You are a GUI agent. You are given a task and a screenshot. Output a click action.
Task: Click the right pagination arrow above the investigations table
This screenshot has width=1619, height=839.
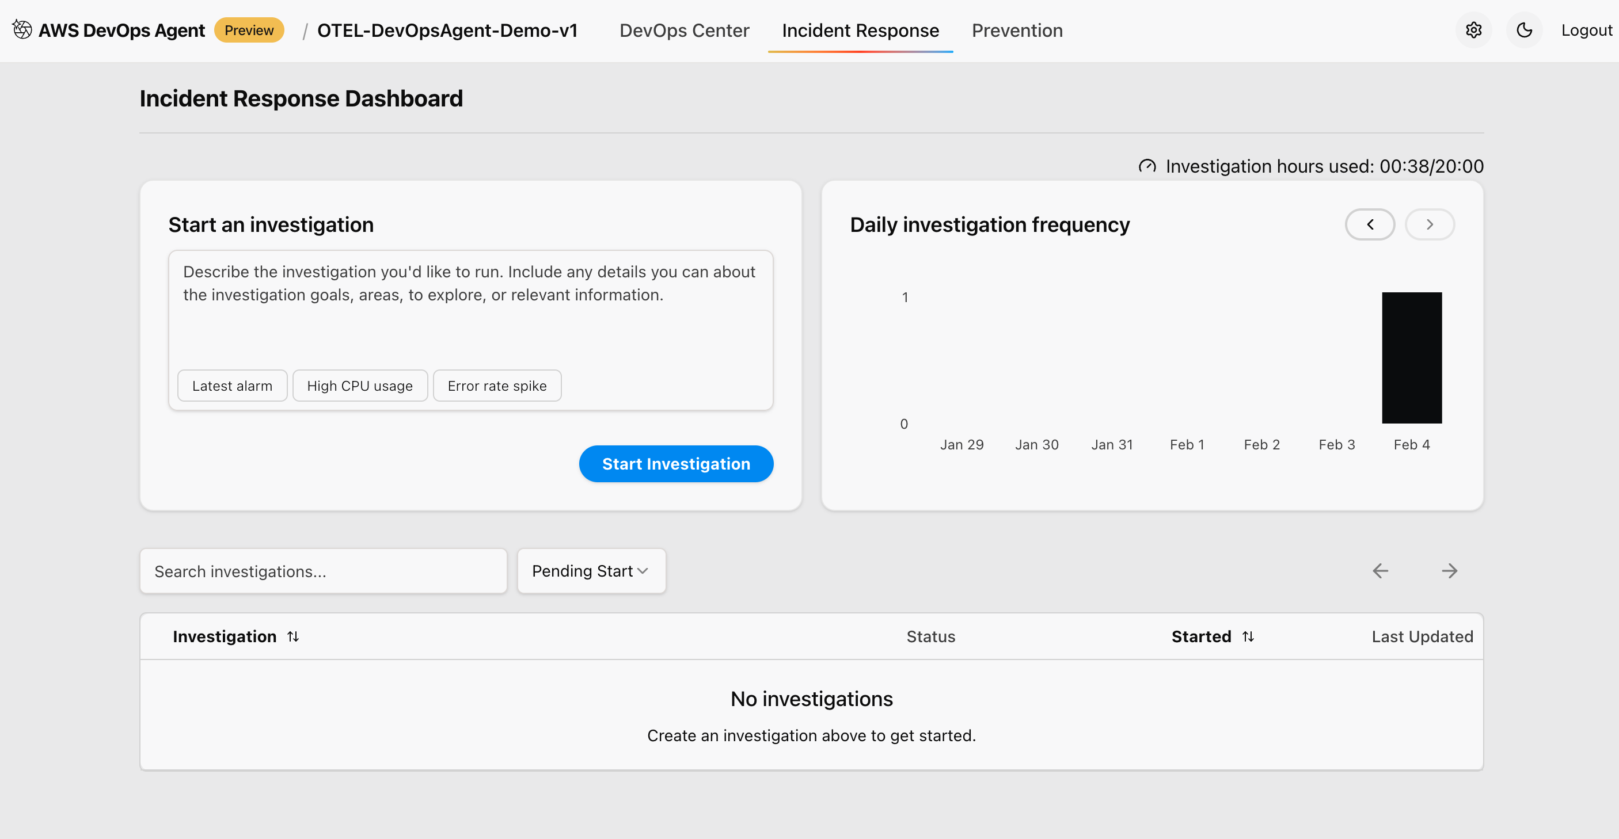point(1450,571)
